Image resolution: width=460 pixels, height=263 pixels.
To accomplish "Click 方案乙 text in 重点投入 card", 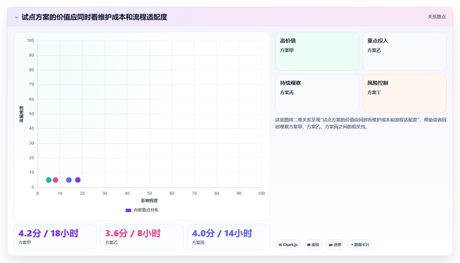I will [374, 51].
